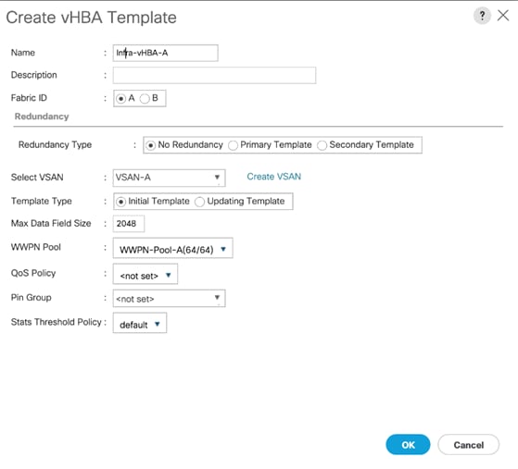Screen dimensions: 518x469
Task: Open the Select VSAN dropdown
Action: [169, 178]
